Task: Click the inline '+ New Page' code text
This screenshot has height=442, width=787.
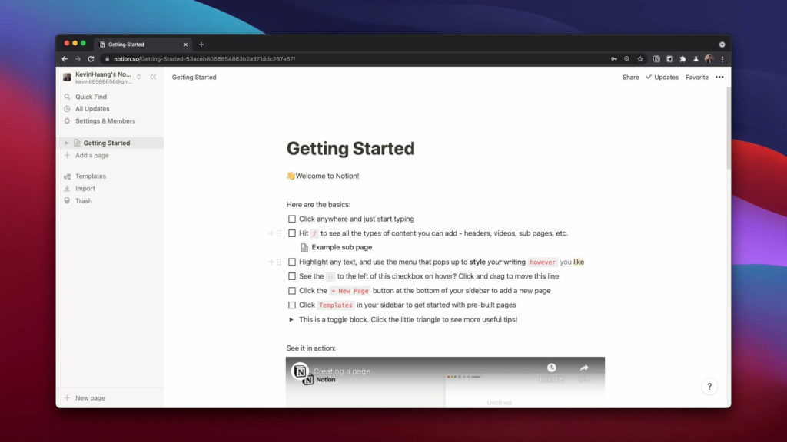Action: click(x=350, y=291)
